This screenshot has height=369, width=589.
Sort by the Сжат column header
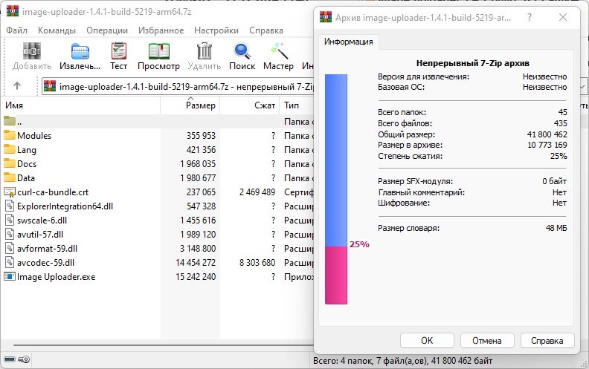pos(250,105)
